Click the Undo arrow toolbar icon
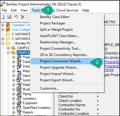The width and height of the screenshot is (120, 116). (x=16, y=17)
